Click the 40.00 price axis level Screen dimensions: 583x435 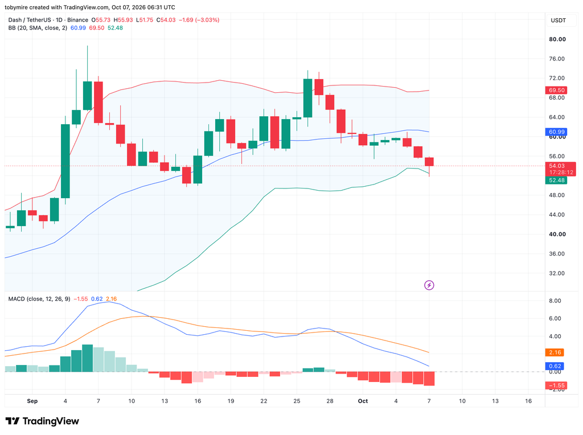pos(557,234)
